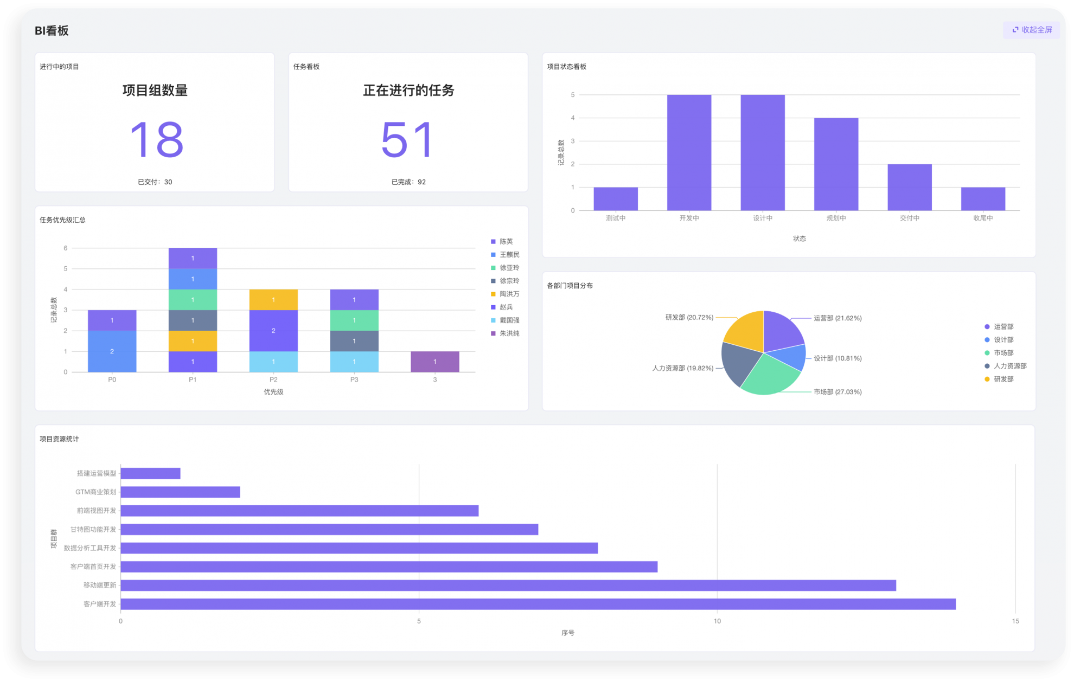Click the 已完成：92 text

(x=408, y=182)
